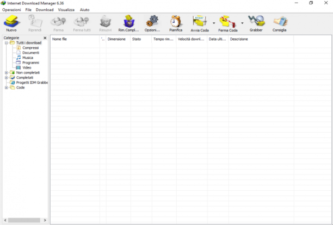Open dropdown arrow next to Avvia Coda
The width and height of the screenshot is (333, 225).
tap(214, 23)
